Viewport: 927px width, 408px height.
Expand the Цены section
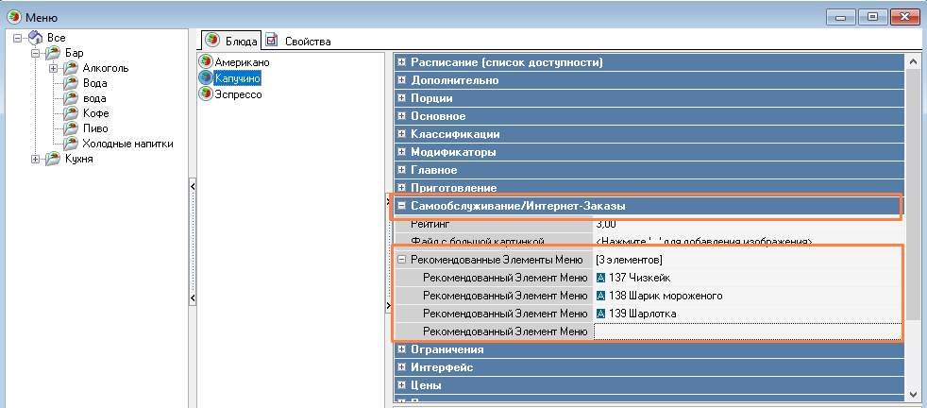pos(402,385)
